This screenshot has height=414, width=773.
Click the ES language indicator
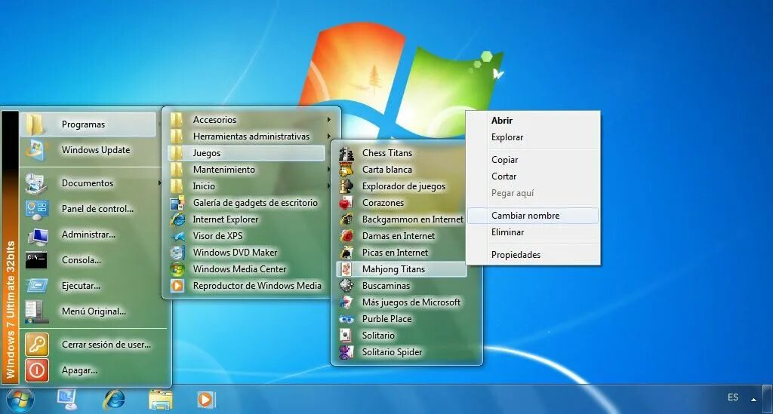[733, 397]
